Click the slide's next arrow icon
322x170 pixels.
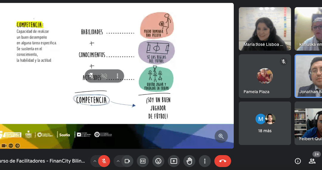(x=18, y=146)
